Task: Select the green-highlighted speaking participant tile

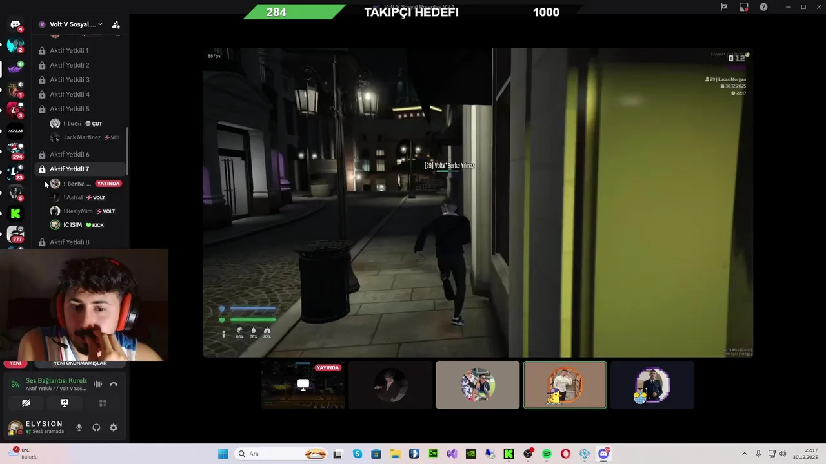Action: click(565, 385)
